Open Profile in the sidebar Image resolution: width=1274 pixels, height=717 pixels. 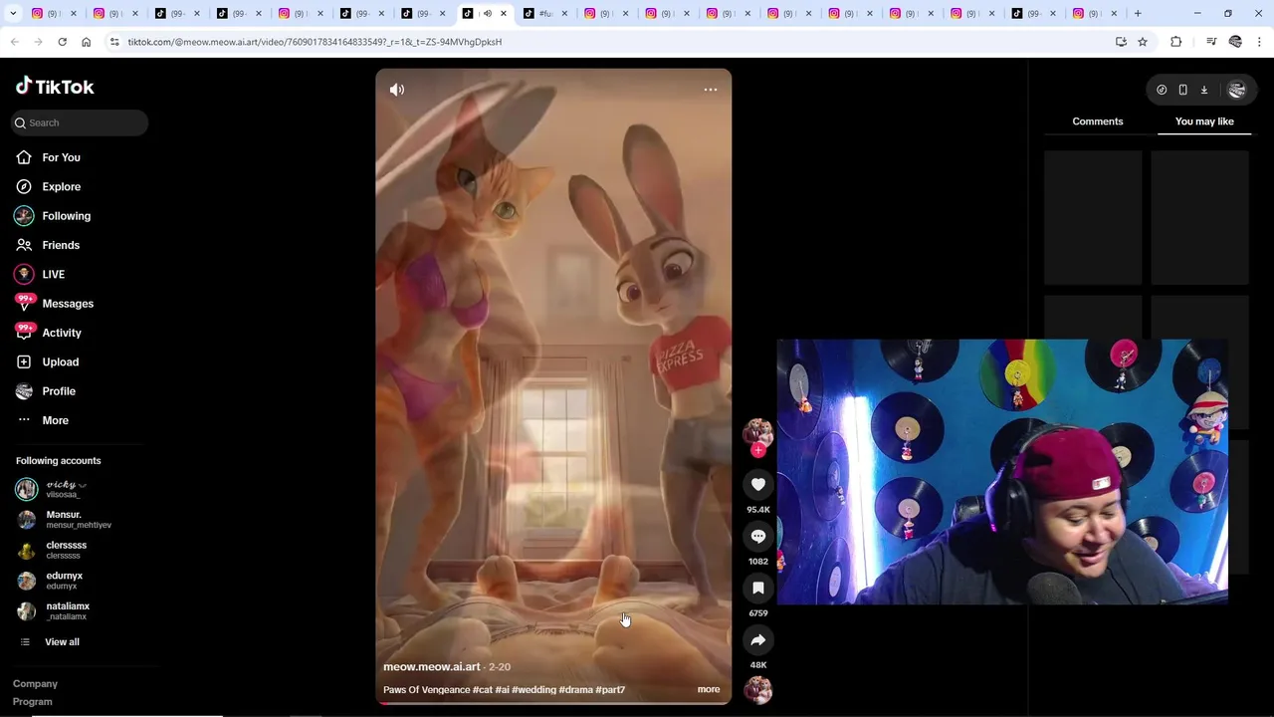point(59,391)
